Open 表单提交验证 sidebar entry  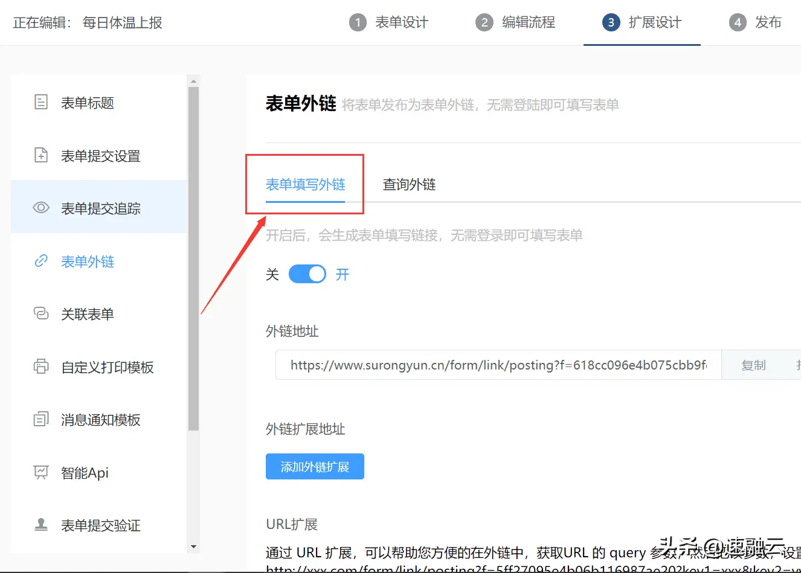click(x=98, y=525)
